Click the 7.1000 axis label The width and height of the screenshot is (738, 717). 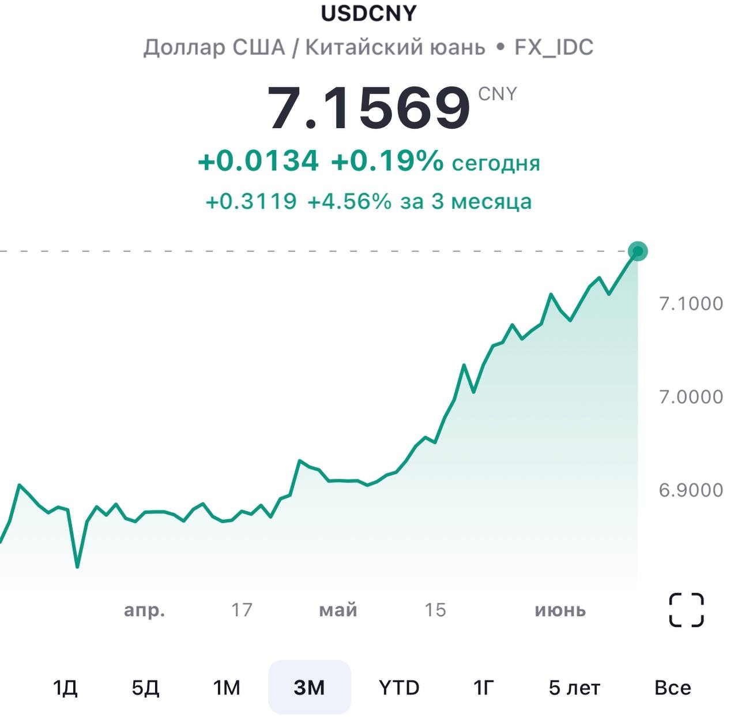pos(691,303)
